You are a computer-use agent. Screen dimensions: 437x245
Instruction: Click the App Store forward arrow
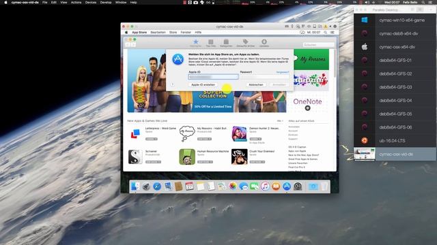point(133,44)
